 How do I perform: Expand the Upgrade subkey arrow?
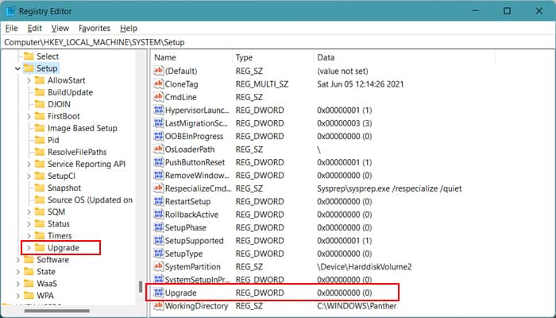click(29, 247)
